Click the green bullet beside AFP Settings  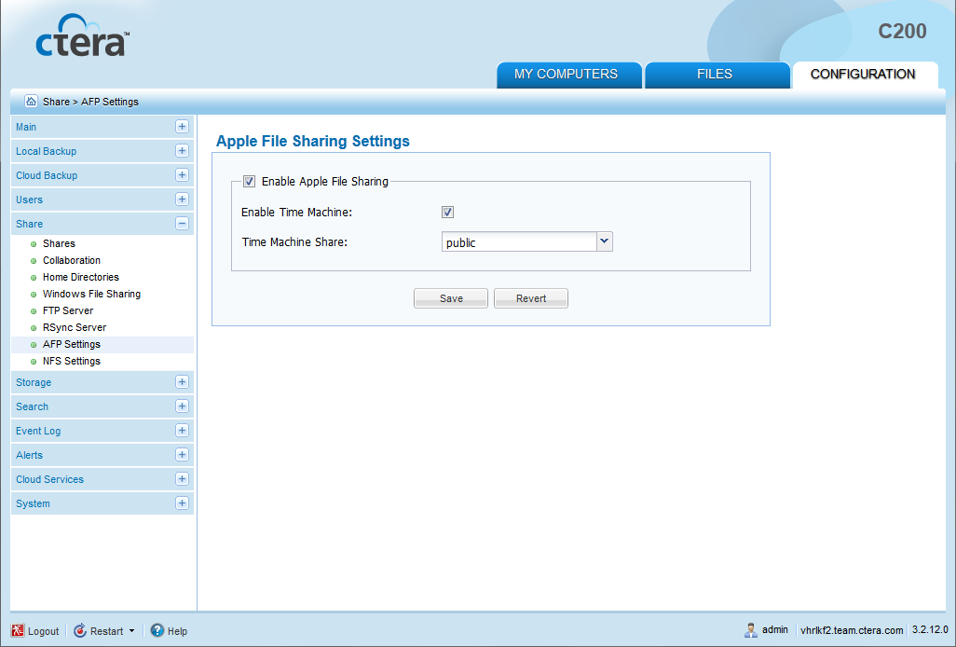click(x=34, y=345)
